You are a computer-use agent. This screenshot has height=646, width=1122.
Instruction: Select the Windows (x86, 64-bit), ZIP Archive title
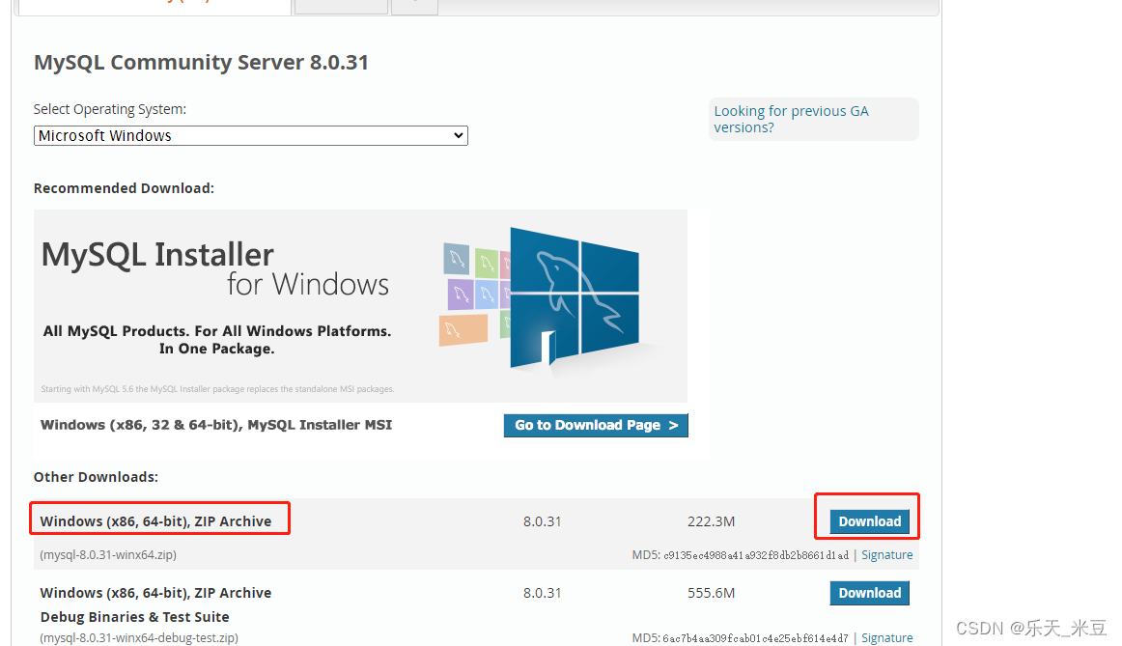(156, 521)
